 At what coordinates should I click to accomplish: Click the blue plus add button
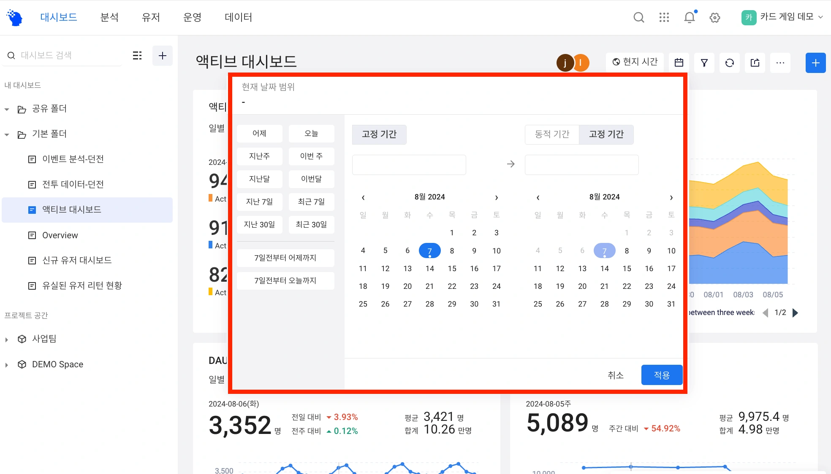[816, 63]
